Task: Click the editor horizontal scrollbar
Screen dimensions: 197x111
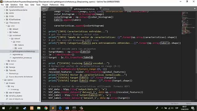Action: [x=116, y=101]
